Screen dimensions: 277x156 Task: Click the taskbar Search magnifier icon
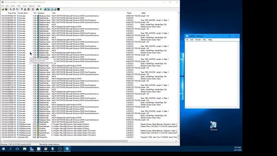10,149
